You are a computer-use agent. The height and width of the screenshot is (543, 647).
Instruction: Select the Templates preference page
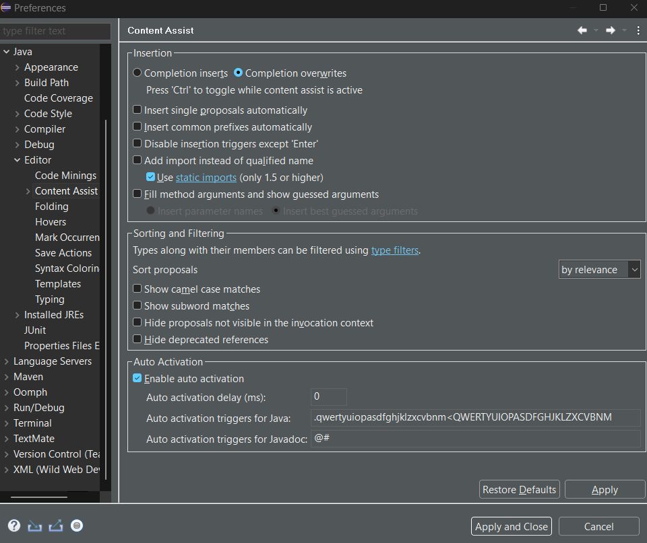coord(58,284)
